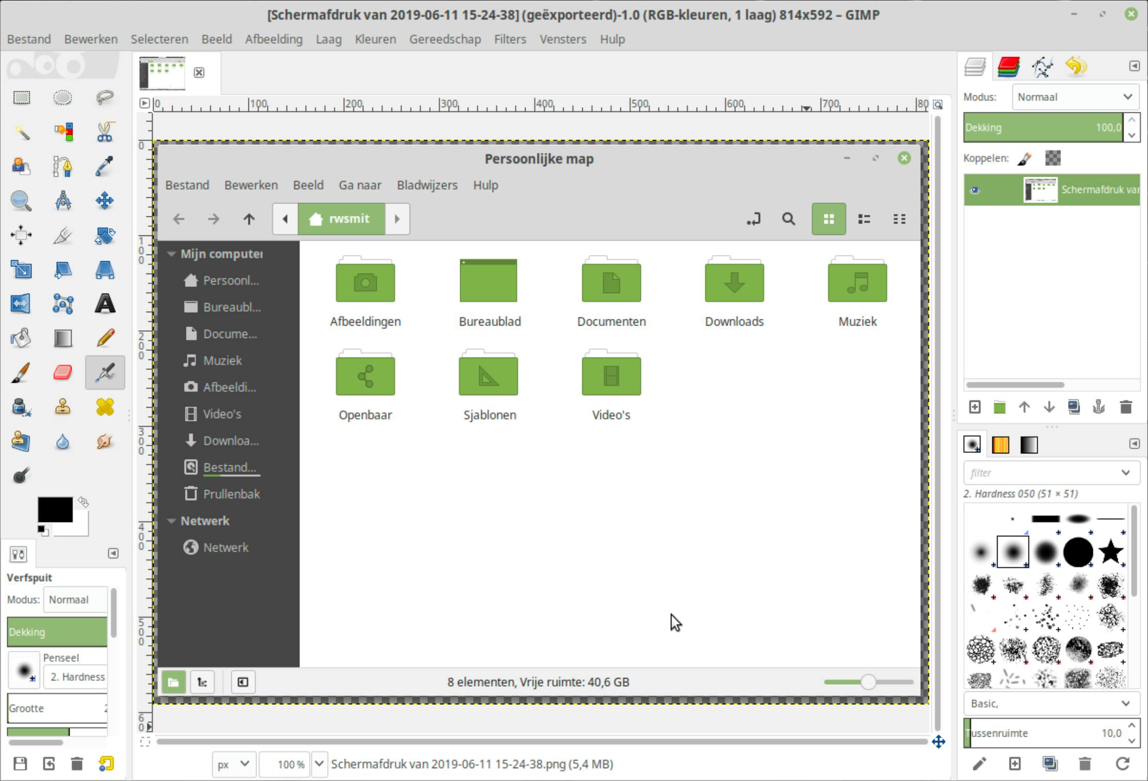Toggle the lock alpha channel checkerboard

pos(1053,158)
